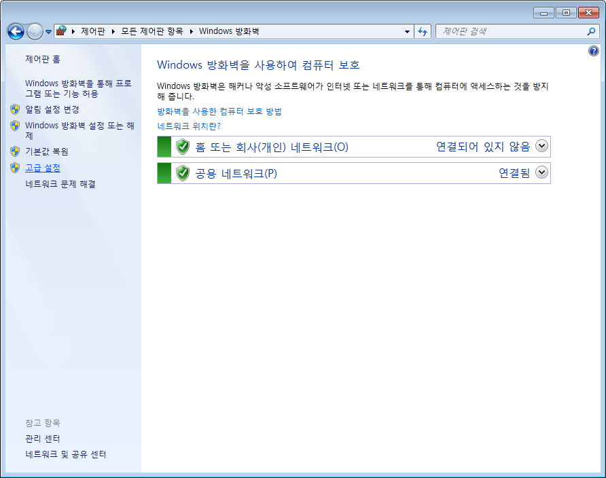Open the recent pages dropdown arrow

click(48, 32)
